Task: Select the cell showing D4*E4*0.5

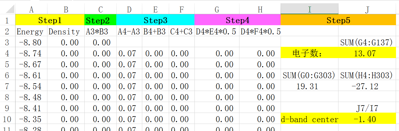Action: 217,32
